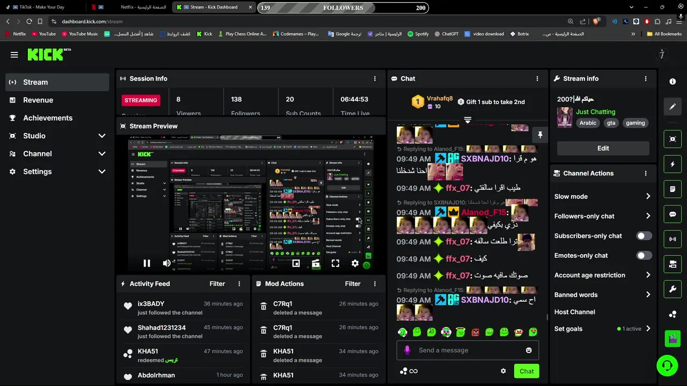The width and height of the screenshot is (687, 386).
Task: Expand the Studio sidebar section
Action: coord(102,136)
